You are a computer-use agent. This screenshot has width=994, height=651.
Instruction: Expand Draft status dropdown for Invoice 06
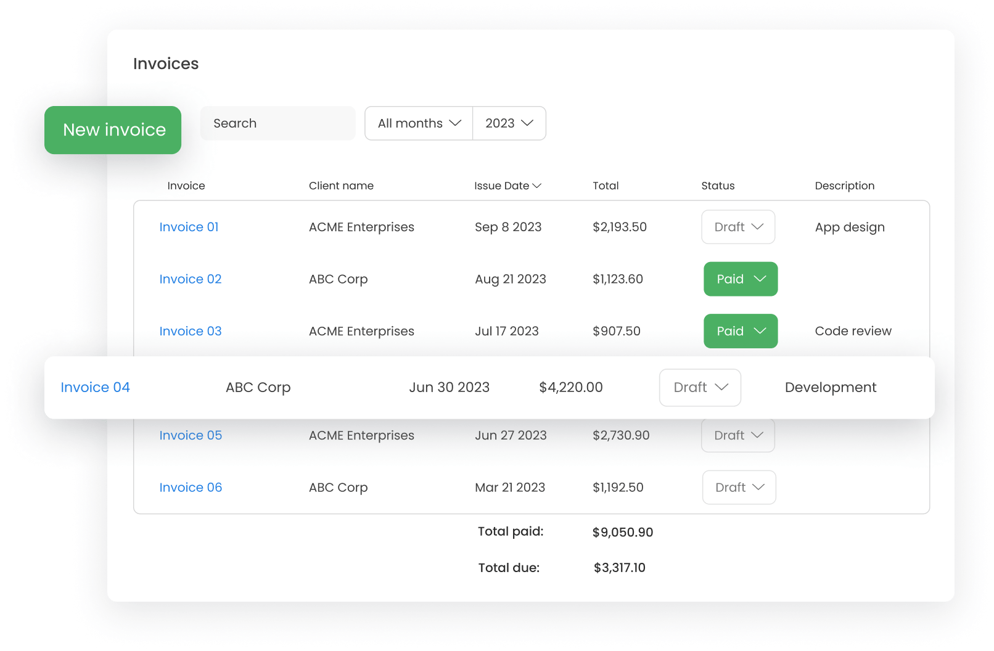pos(739,488)
